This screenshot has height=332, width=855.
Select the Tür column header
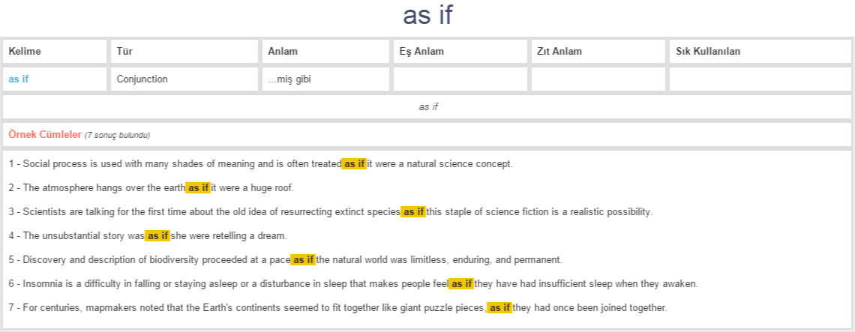(x=124, y=52)
